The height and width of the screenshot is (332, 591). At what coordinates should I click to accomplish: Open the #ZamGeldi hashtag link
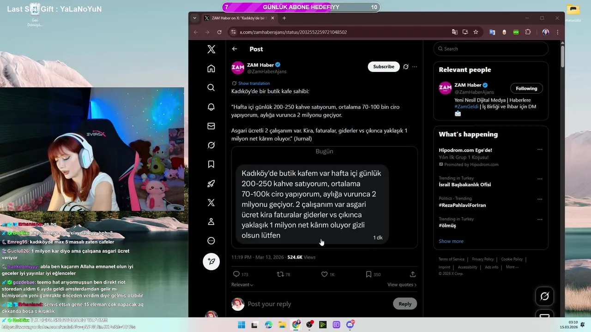coord(466,107)
